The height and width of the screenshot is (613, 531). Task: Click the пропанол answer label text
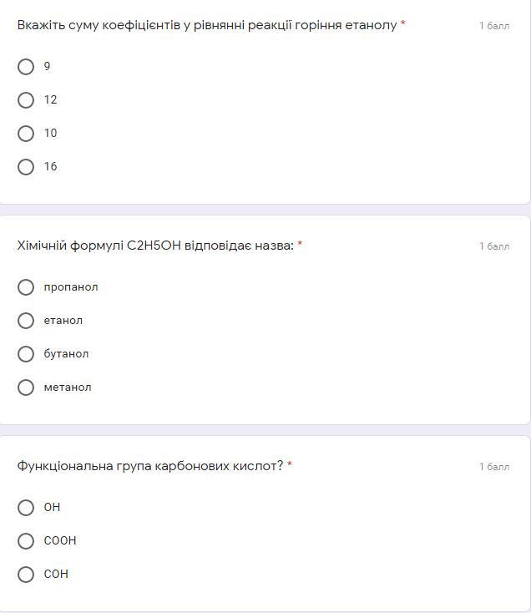[x=71, y=287]
